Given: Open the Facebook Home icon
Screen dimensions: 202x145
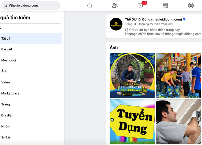Looking at the screenshot, I should point(89,6).
